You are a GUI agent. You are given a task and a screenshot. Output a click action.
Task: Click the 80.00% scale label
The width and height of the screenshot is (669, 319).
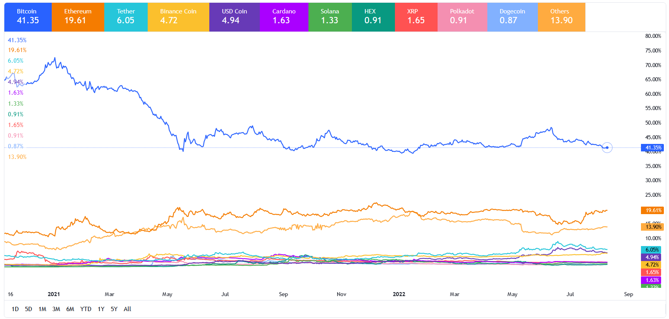click(x=653, y=36)
